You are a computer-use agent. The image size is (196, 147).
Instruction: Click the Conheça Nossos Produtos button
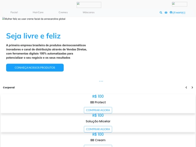point(35,68)
